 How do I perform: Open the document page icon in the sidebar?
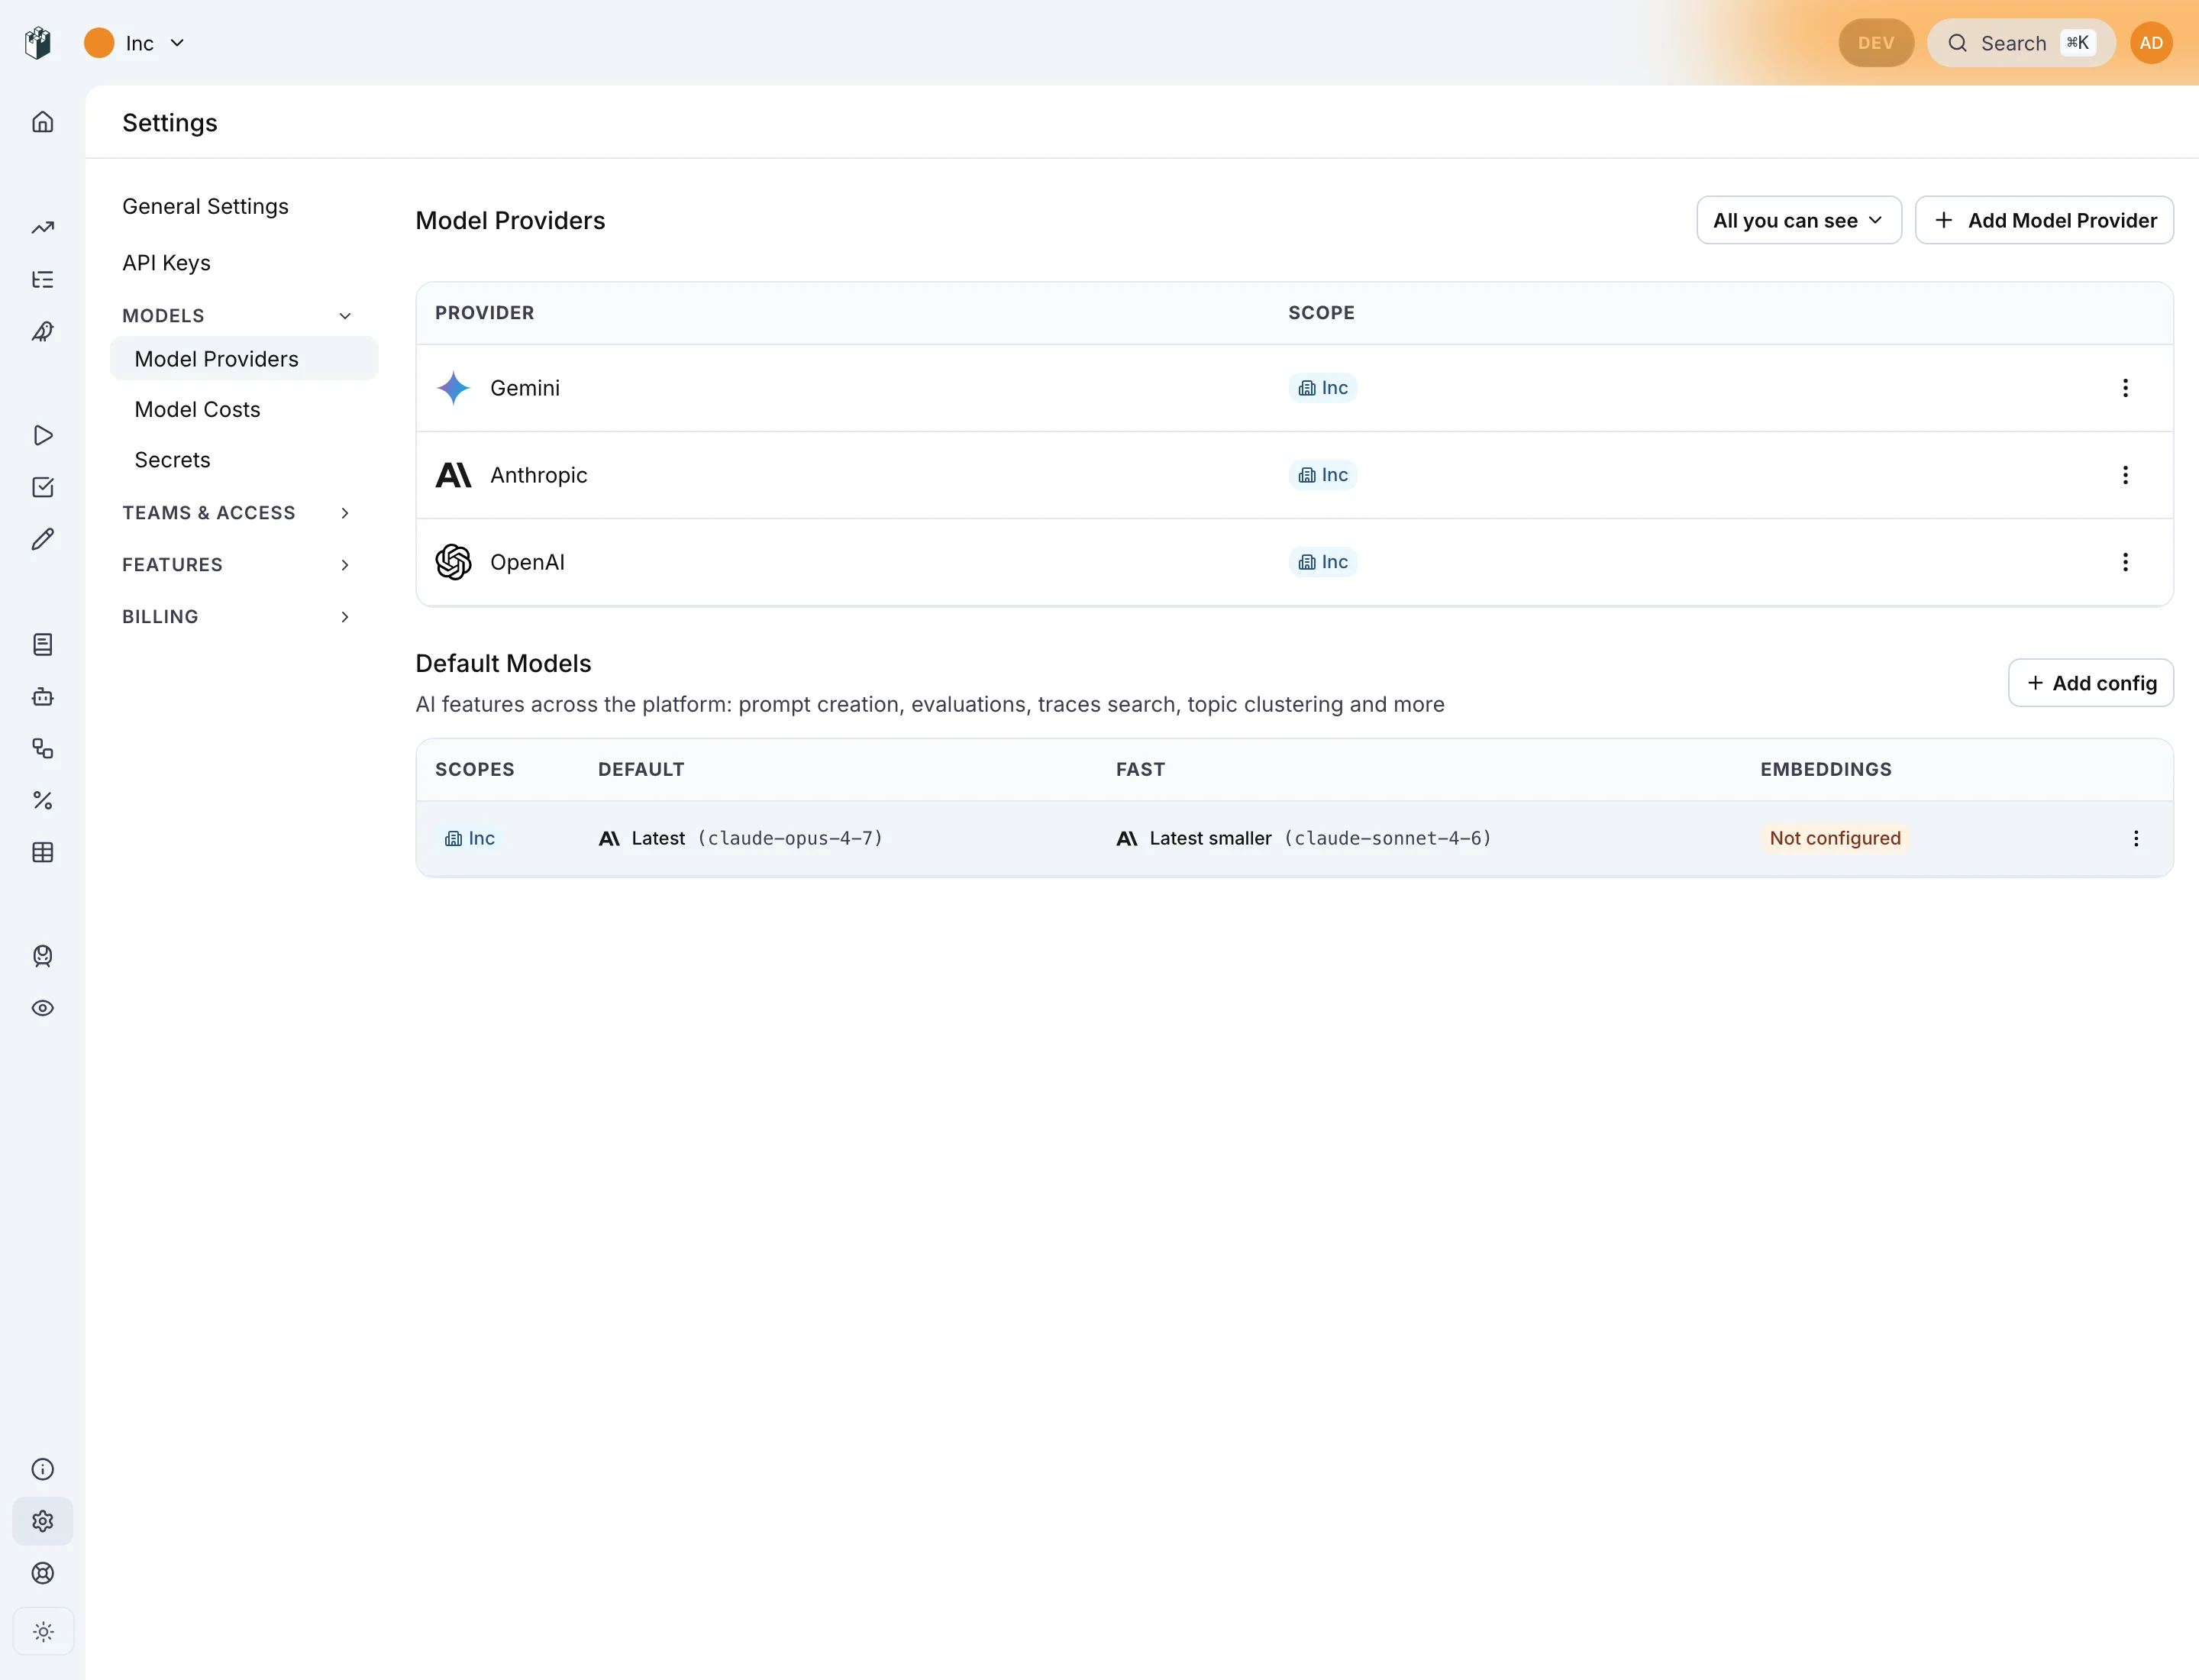pyautogui.click(x=43, y=645)
